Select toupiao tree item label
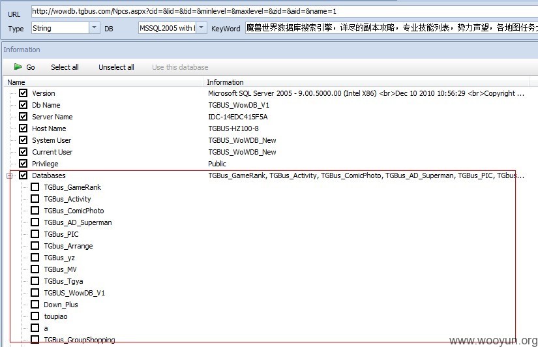The height and width of the screenshot is (347, 538). point(55,316)
